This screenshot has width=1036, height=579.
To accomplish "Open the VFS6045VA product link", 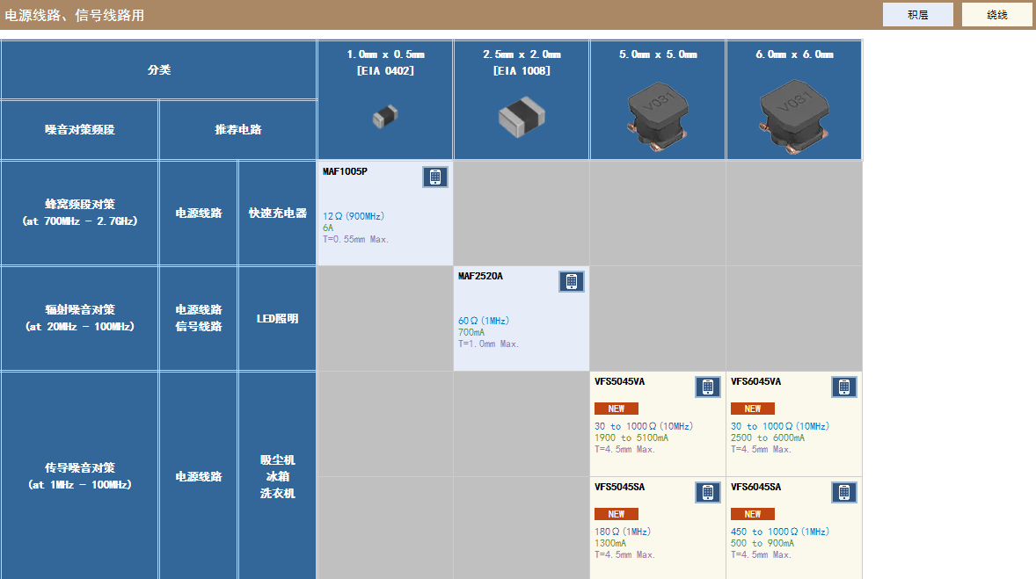I will coord(755,382).
